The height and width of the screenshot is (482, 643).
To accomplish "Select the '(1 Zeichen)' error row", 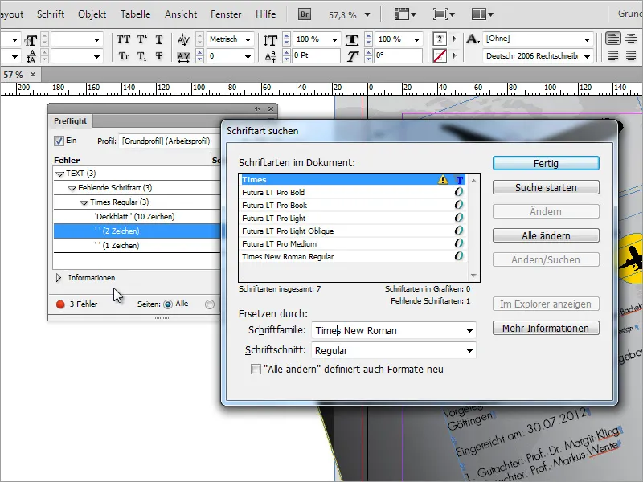I will pyautogui.click(x=137, y=246).
